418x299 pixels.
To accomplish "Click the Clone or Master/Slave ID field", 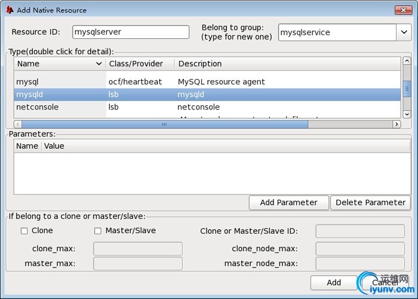I will pyautogui.click(x=360, y=231).
